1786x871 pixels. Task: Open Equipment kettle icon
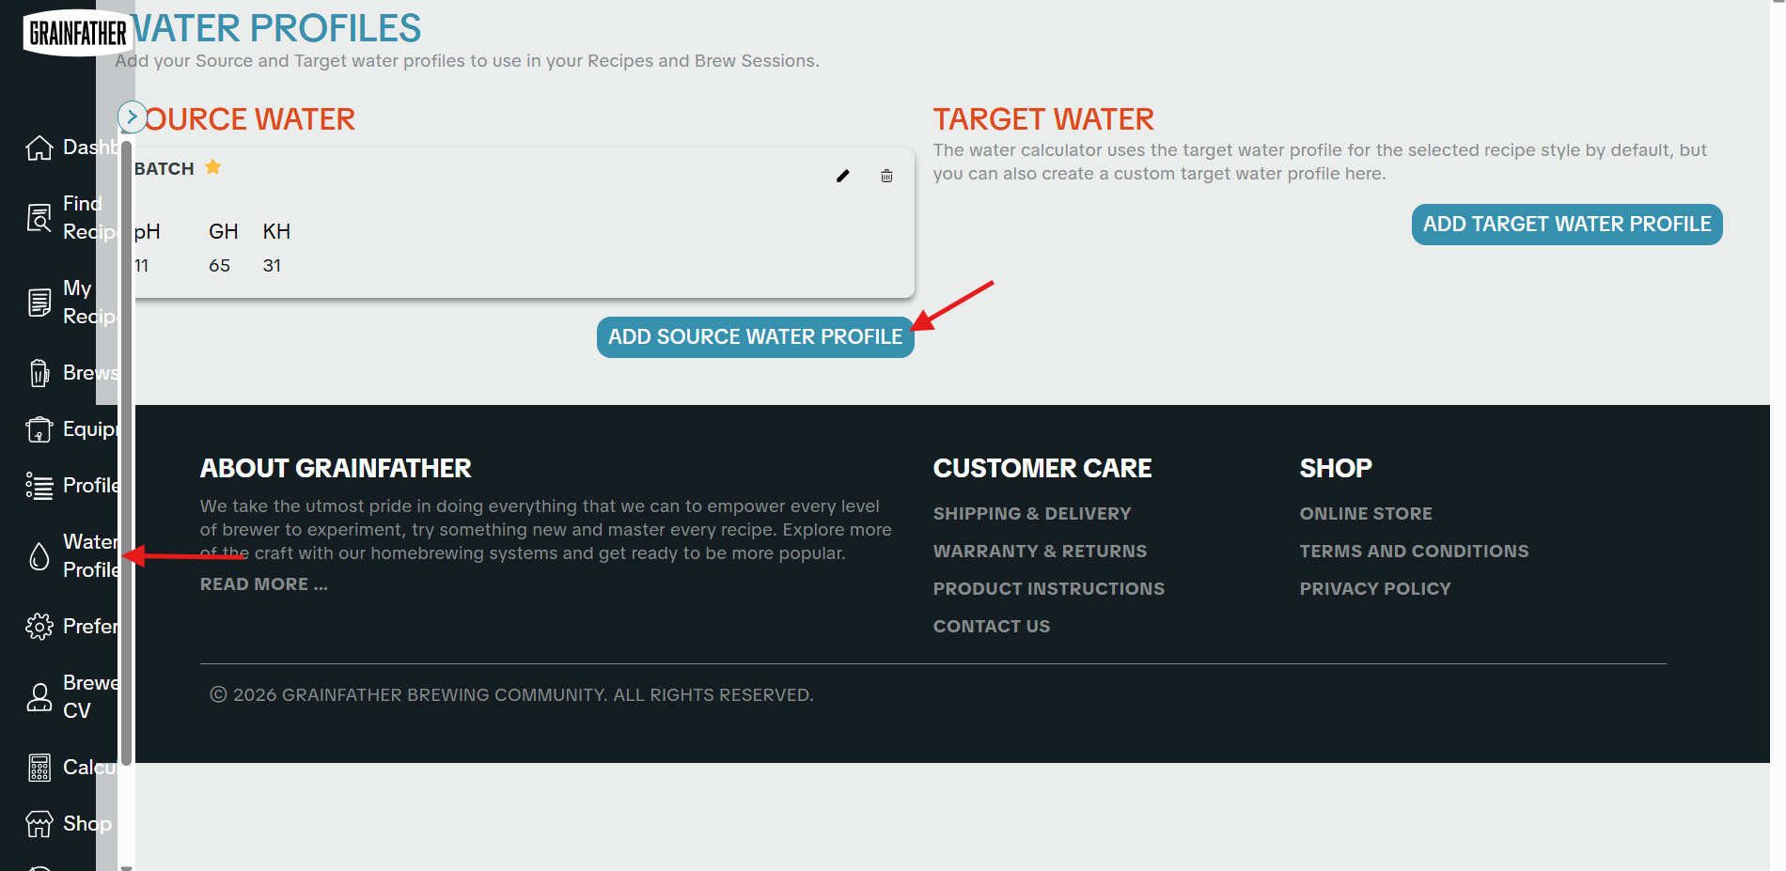click(39, 429)
